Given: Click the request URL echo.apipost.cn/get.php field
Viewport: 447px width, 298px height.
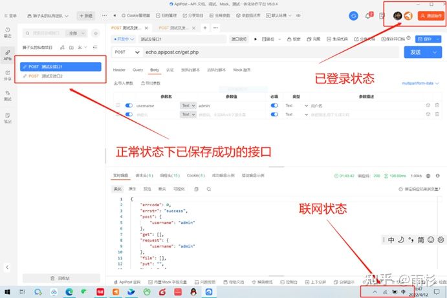Looking at the screenshot, I should (x=271, y=52).
